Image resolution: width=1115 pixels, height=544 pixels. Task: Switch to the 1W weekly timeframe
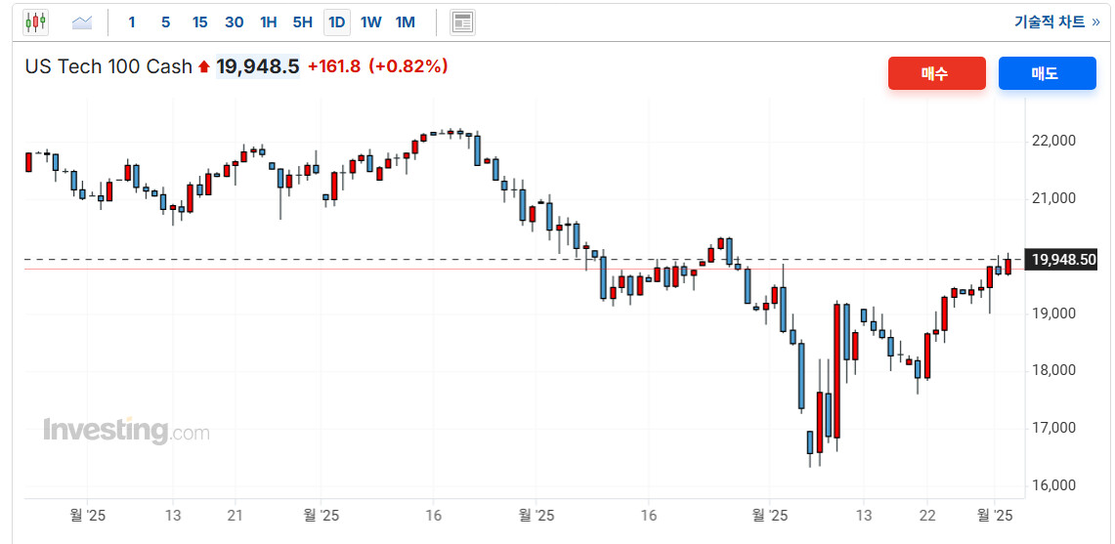pyautogui.click(x=371, y=21)
